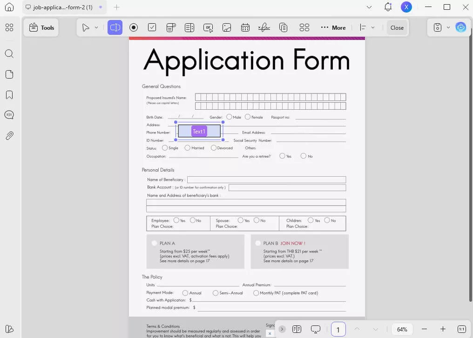The width and height of the screenshot is (473, 338).
Task: Open the page thumbnails panel icon
Action: 9,74
